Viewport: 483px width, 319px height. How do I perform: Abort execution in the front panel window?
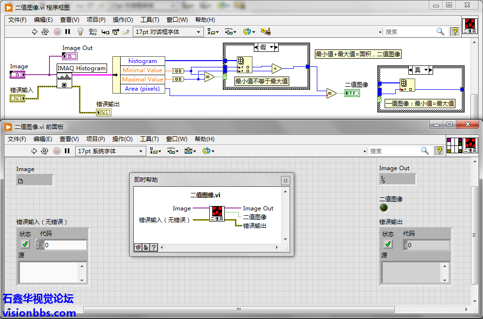(x=57, y=151)
